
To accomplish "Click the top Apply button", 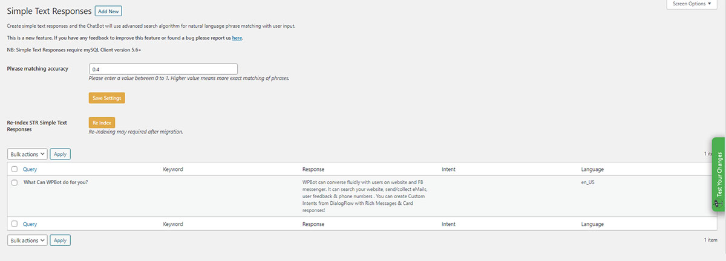I will 60,154.
